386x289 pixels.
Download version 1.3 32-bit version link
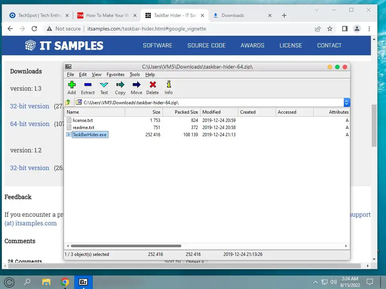point(29,106)
